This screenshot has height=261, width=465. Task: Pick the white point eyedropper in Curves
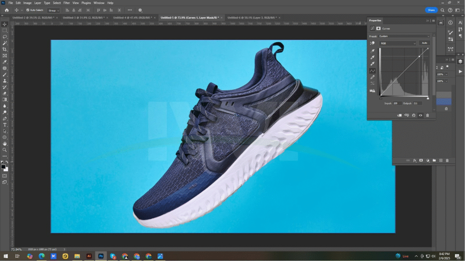pyautogui.click(x=372, y=63)
